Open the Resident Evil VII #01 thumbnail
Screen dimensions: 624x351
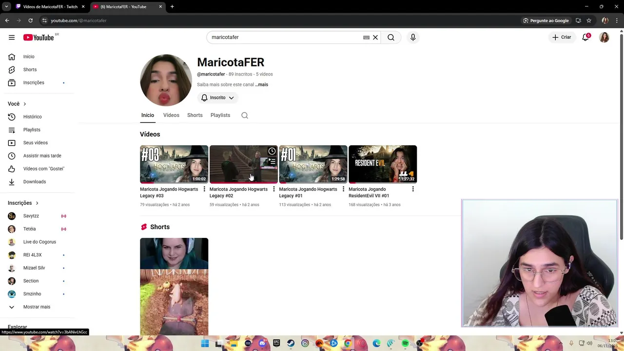click(383, 164)
